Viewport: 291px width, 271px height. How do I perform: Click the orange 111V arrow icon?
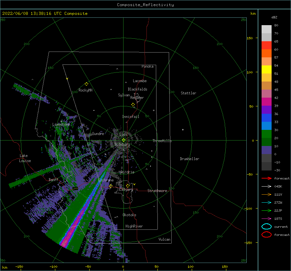pos(266,194)
